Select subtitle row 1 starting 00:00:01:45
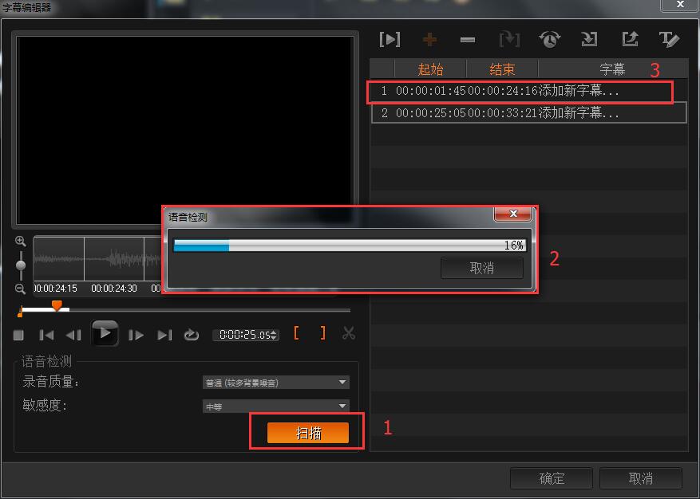The height and width of the screenshot is (499, 700). pos(528,91)
